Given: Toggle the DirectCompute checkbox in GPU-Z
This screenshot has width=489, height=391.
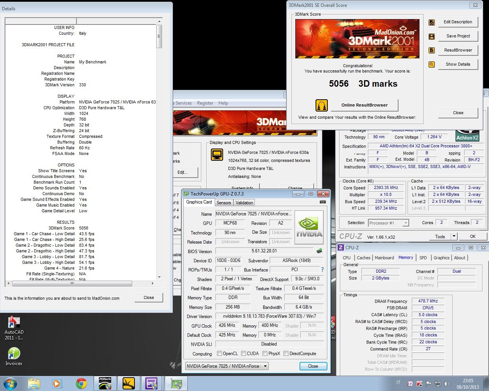Looking at the screenshot, I should coord(286,354).
